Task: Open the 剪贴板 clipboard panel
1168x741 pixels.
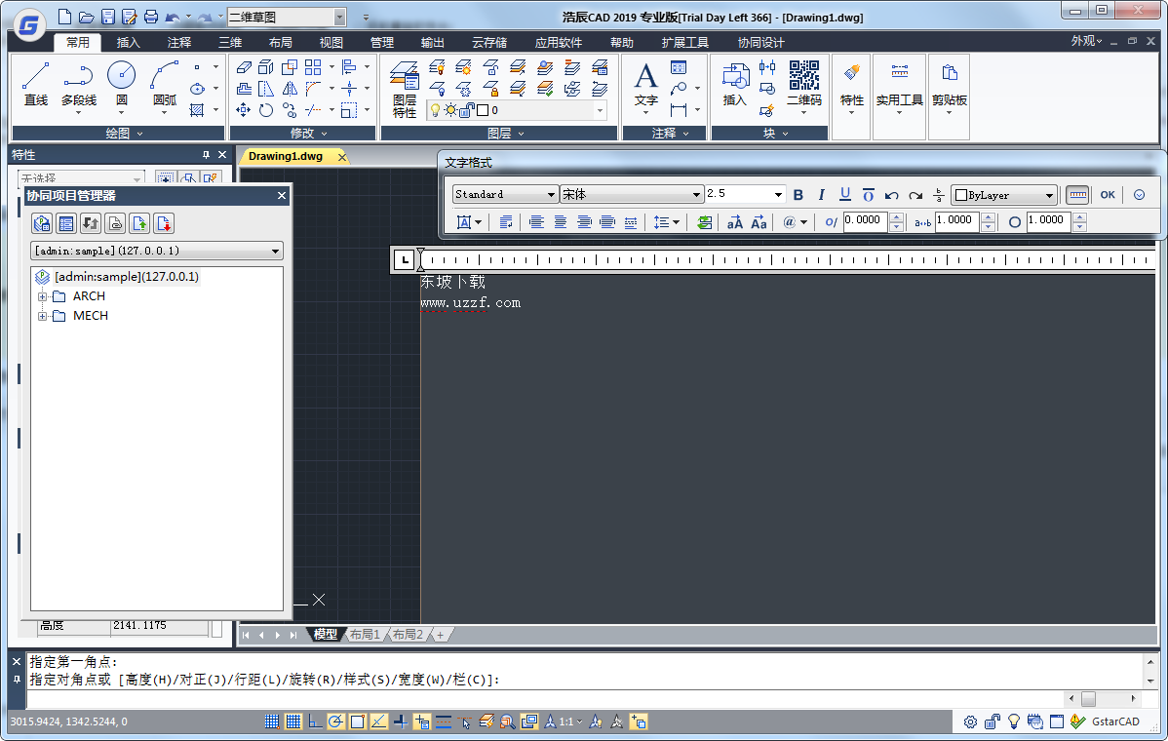Action: pyautogui.click(x=949, y=85)
